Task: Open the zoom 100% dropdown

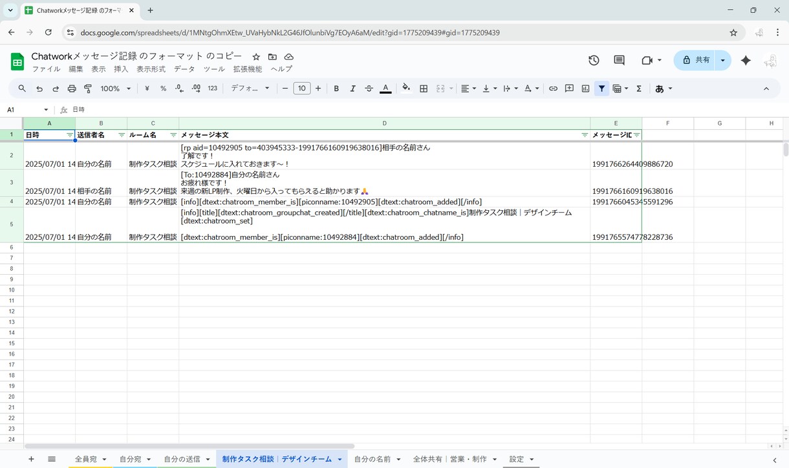Action: pyautogui.click(x=116, y=89)
